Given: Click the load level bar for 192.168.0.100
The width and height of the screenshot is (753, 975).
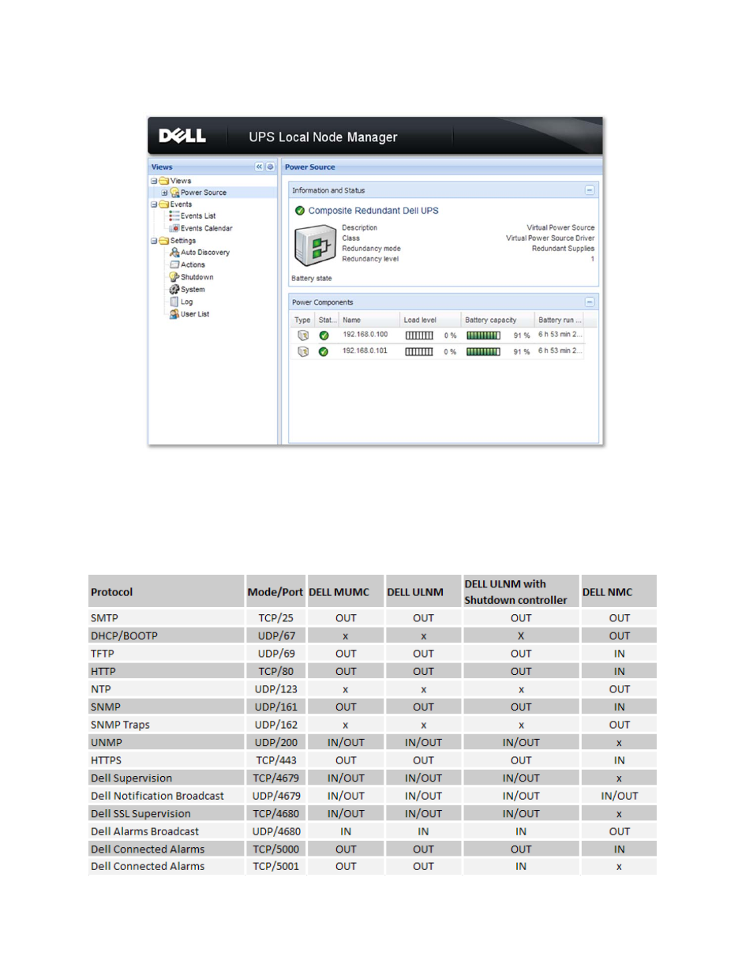Looking at the screenshot, I should pos(419,336).
